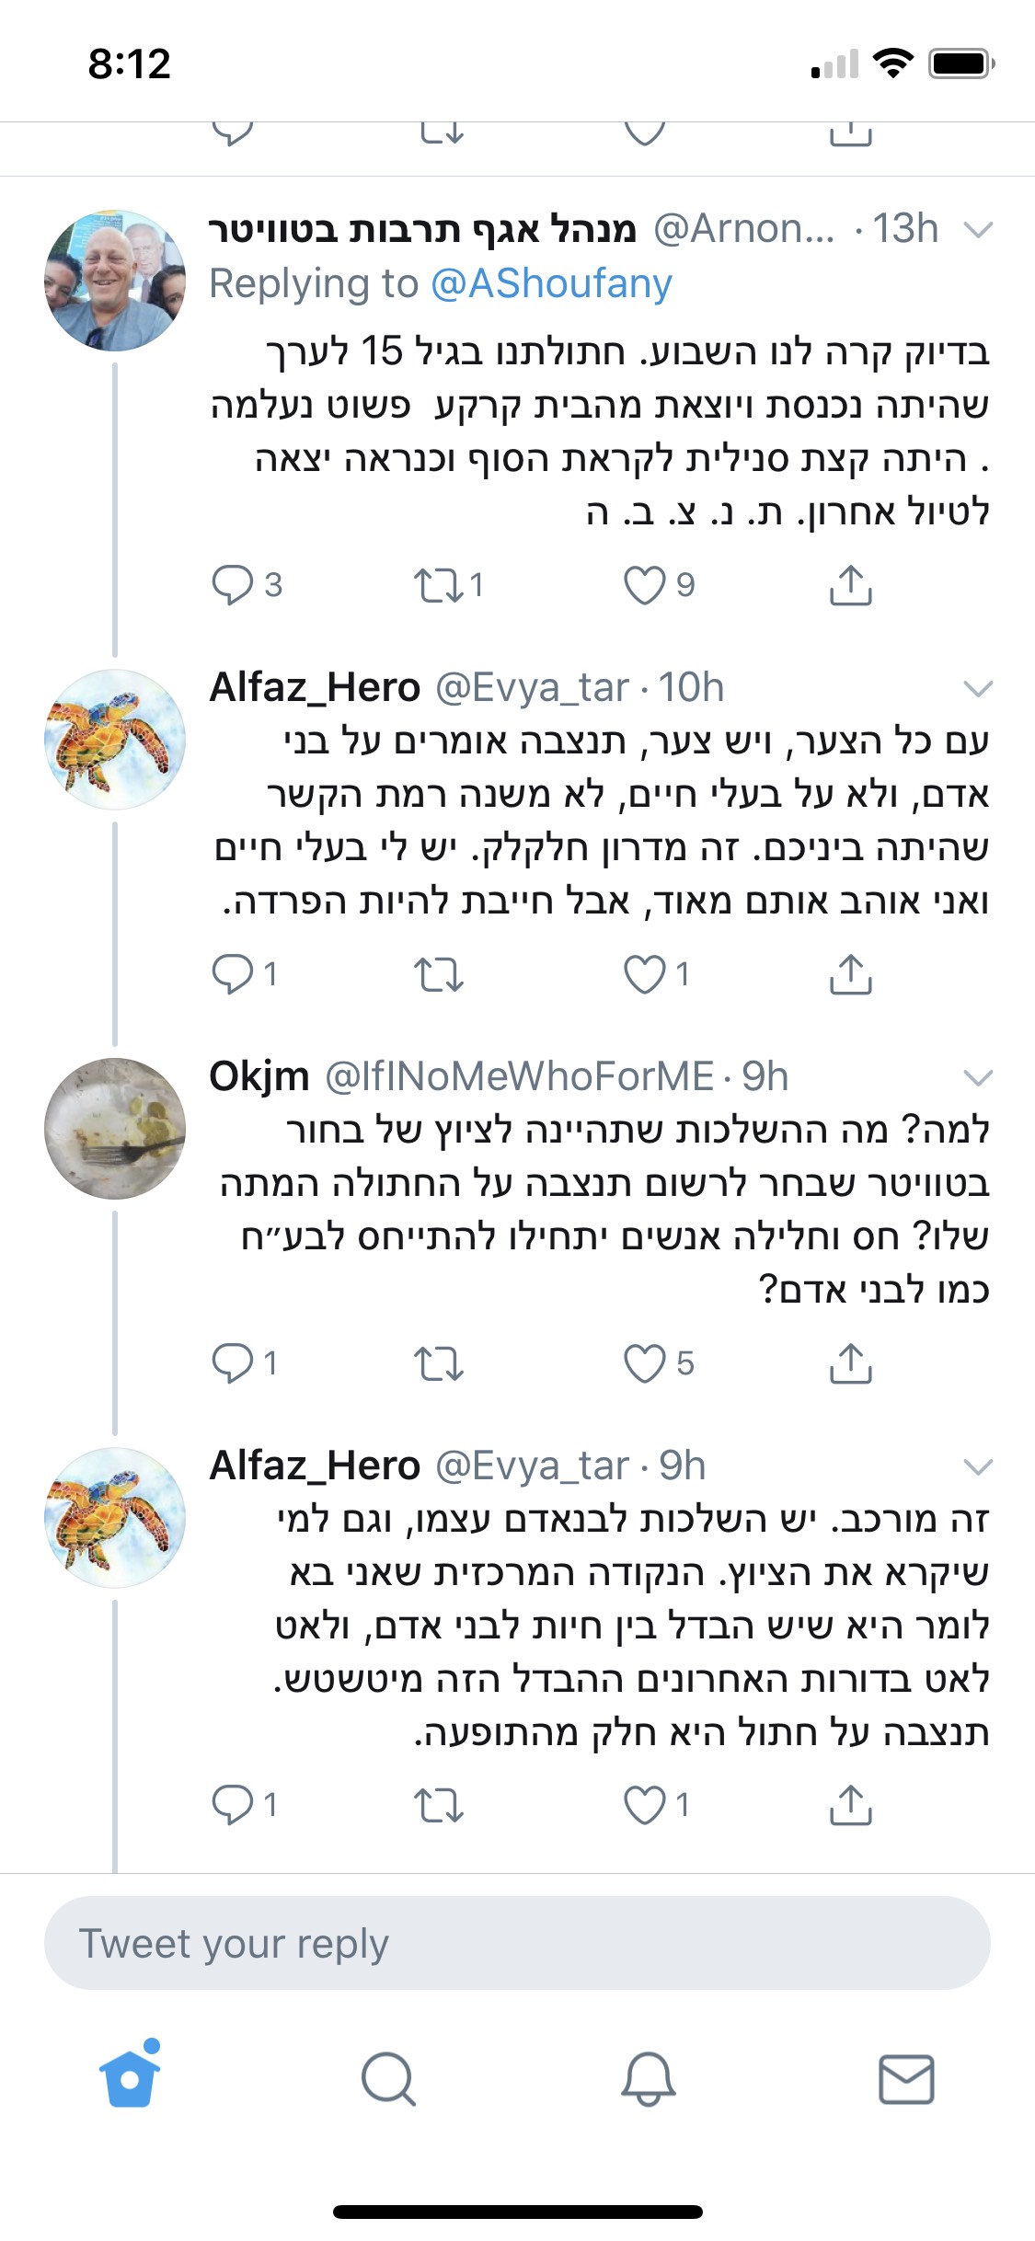Reply to the Alfaz_Hero tweet from 9h ago
The height and width of the screenshot is (2241, 1035).
(x=233, y=1805)
